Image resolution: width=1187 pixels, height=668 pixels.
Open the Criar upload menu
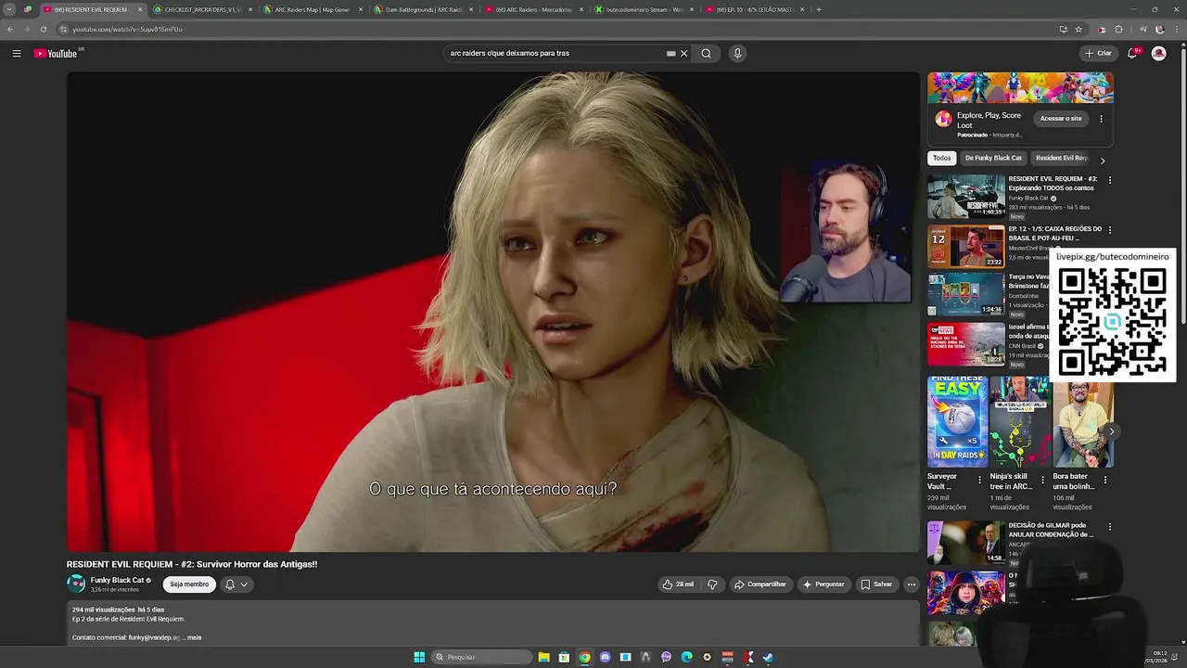[x=1098, y=53]
